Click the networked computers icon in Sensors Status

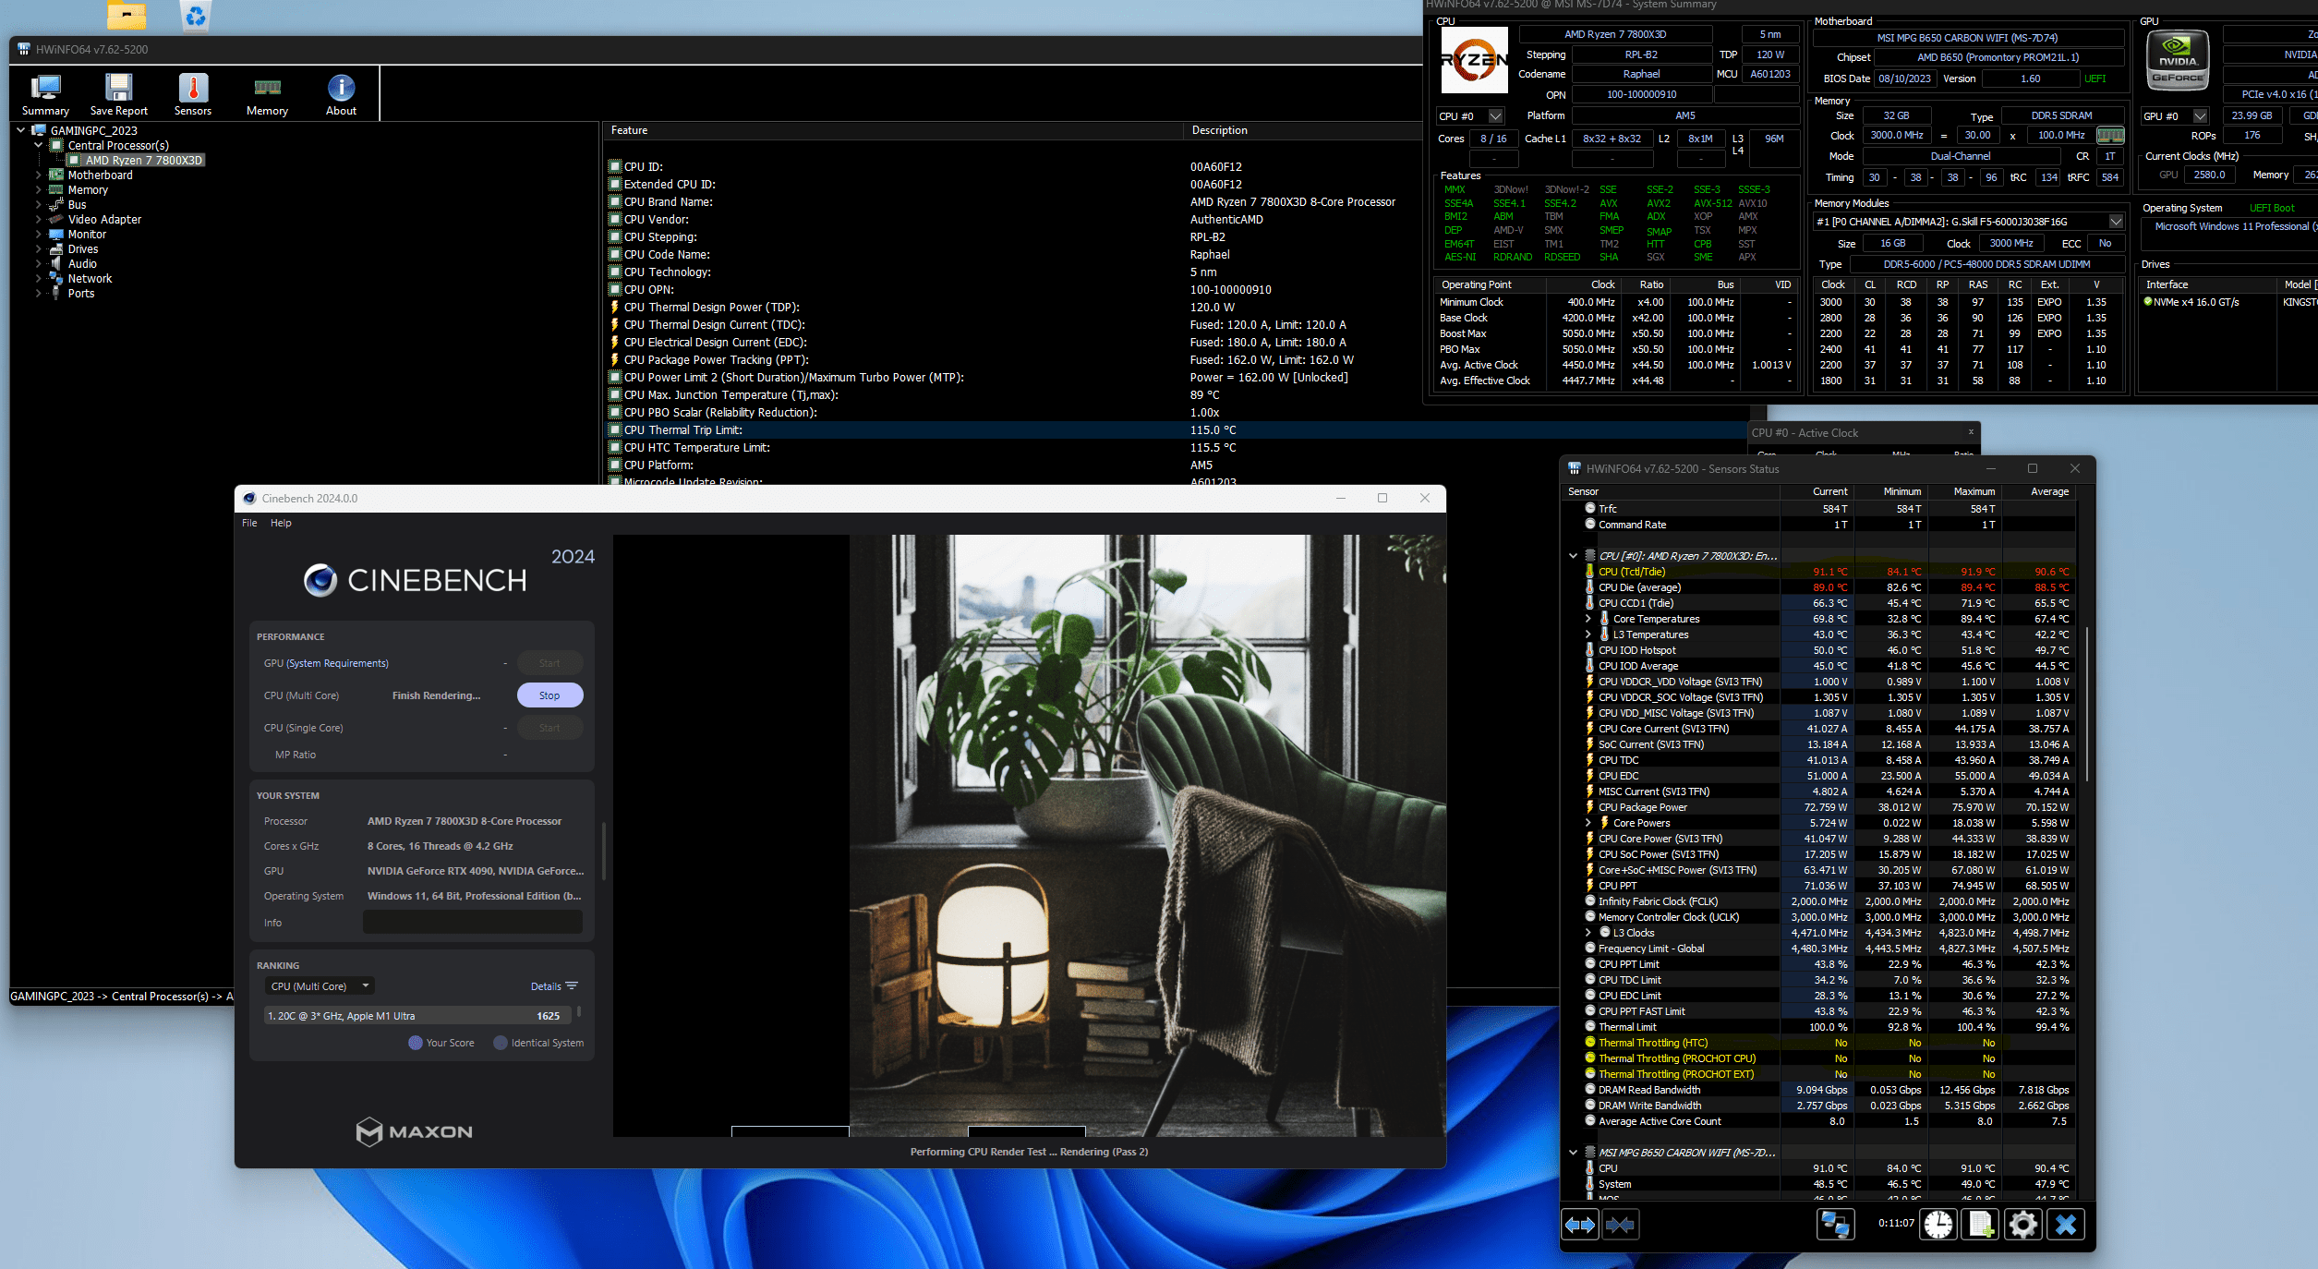tap(1834, 1225)
